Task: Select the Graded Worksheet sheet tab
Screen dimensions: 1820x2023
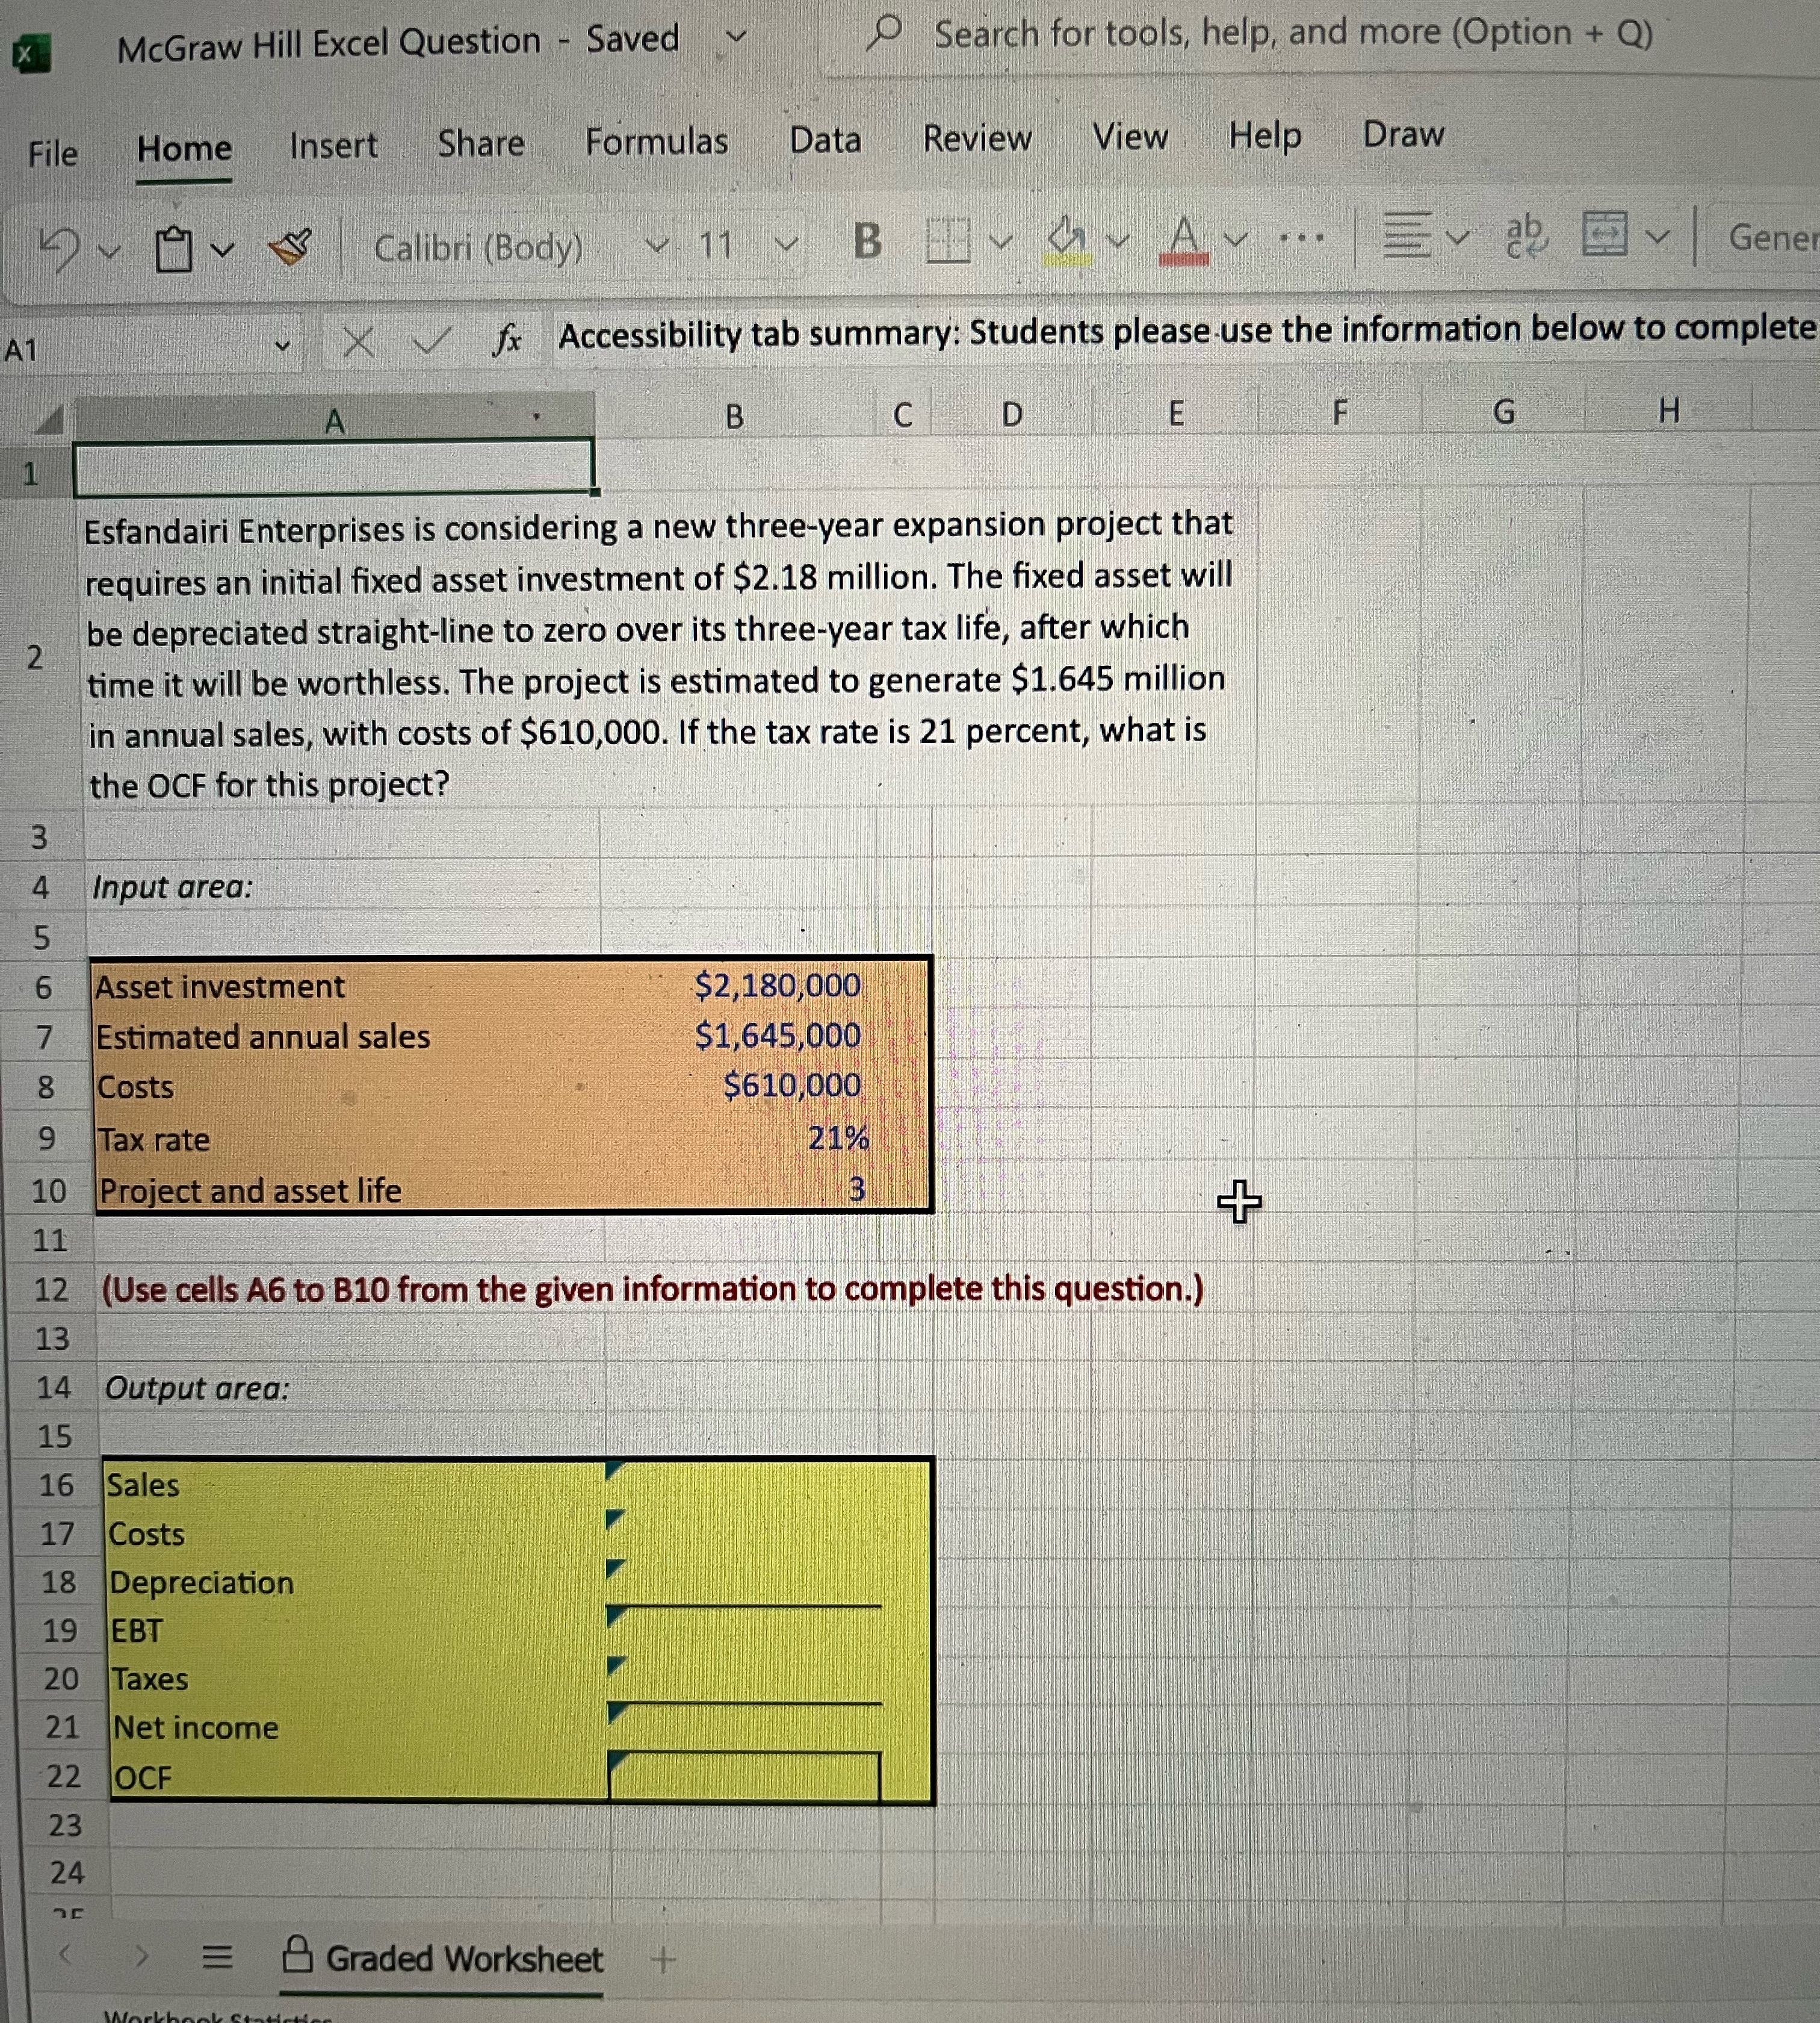Action: click(443, 1958)
